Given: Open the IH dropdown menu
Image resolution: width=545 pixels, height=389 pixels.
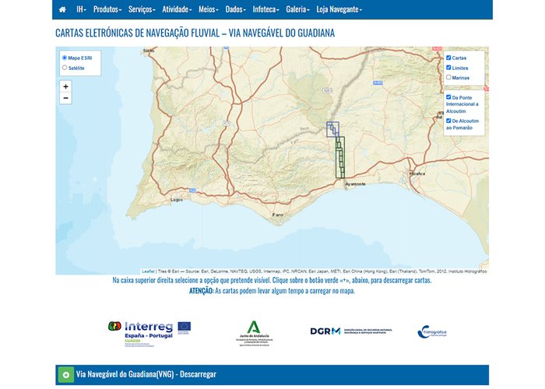Looking at the screenshot, I should point(81,9).
